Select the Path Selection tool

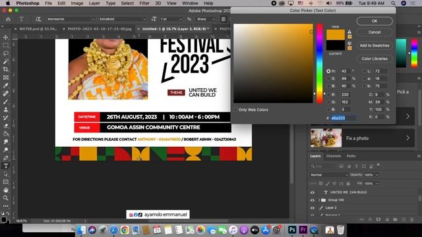click(5, 174)
